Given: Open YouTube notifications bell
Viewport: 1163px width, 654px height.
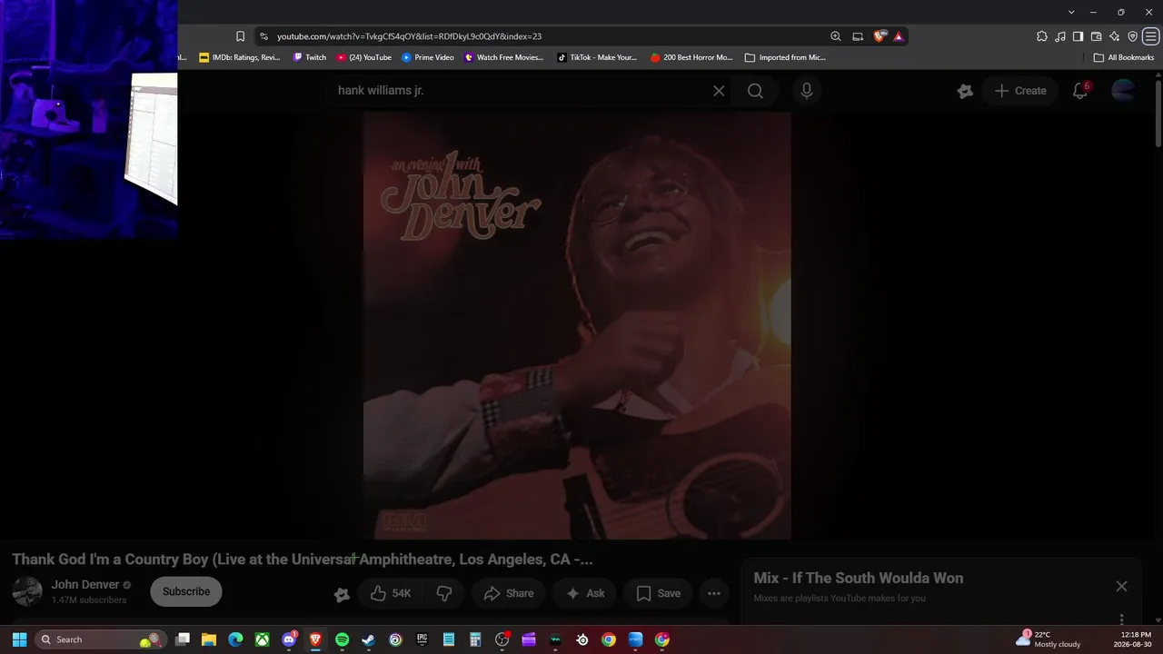Looking at the screenshot, I should 1080,91.
